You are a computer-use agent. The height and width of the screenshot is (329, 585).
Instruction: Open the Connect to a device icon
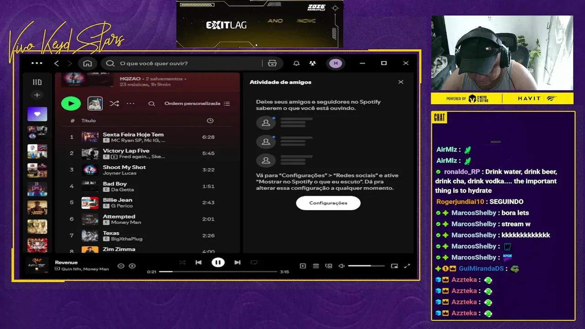click(x=329, y=266)
